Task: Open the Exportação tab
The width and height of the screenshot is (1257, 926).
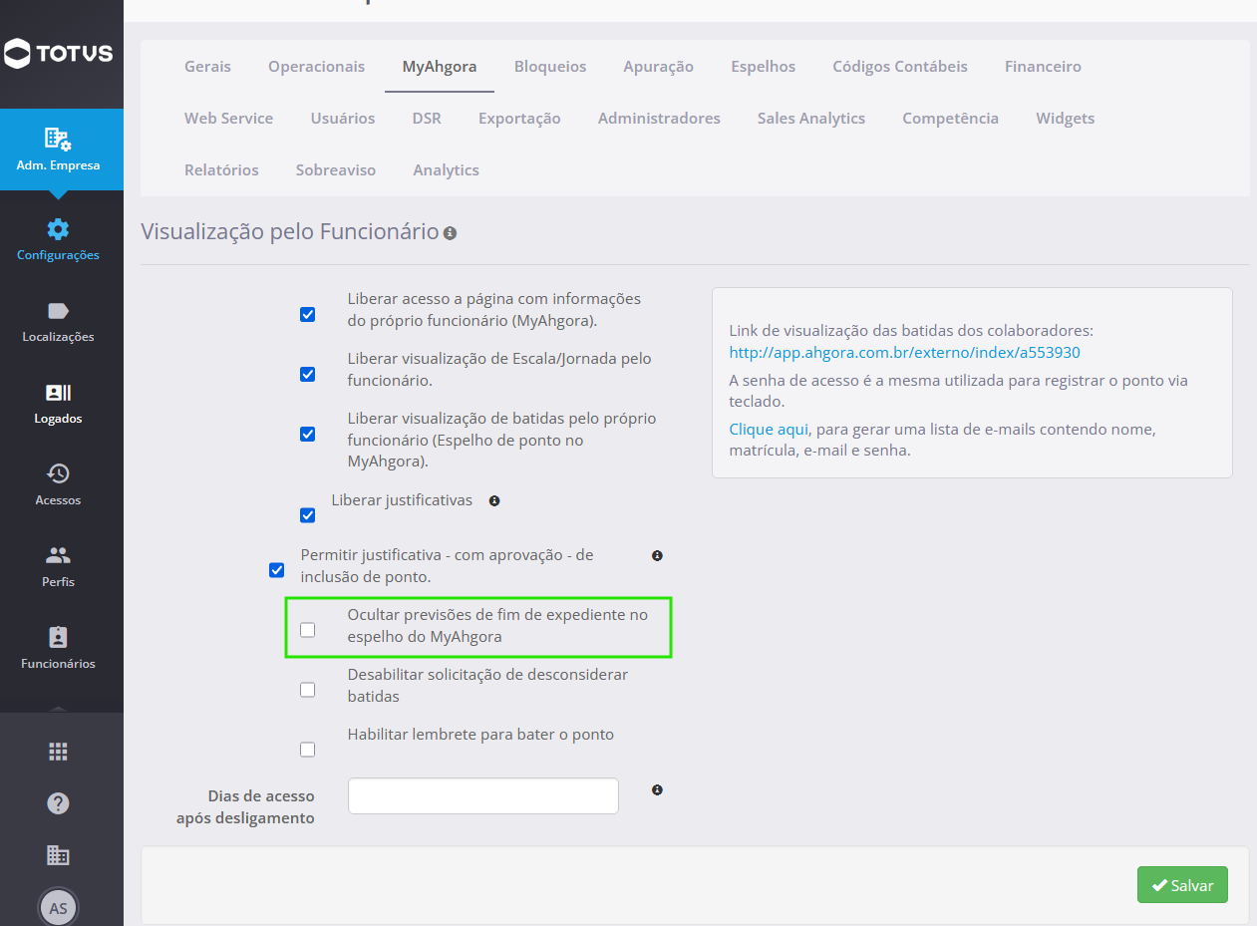Action: pyautogui.click(x=519, y=119)
